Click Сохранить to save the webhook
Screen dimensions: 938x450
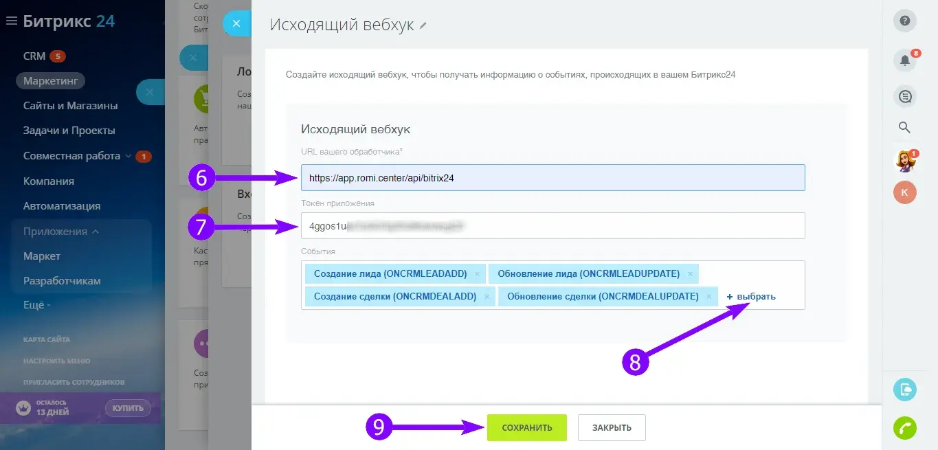(527, 427)
